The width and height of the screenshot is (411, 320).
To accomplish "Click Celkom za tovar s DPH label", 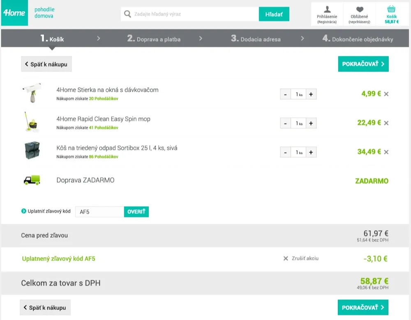I will tap(61, 283).
